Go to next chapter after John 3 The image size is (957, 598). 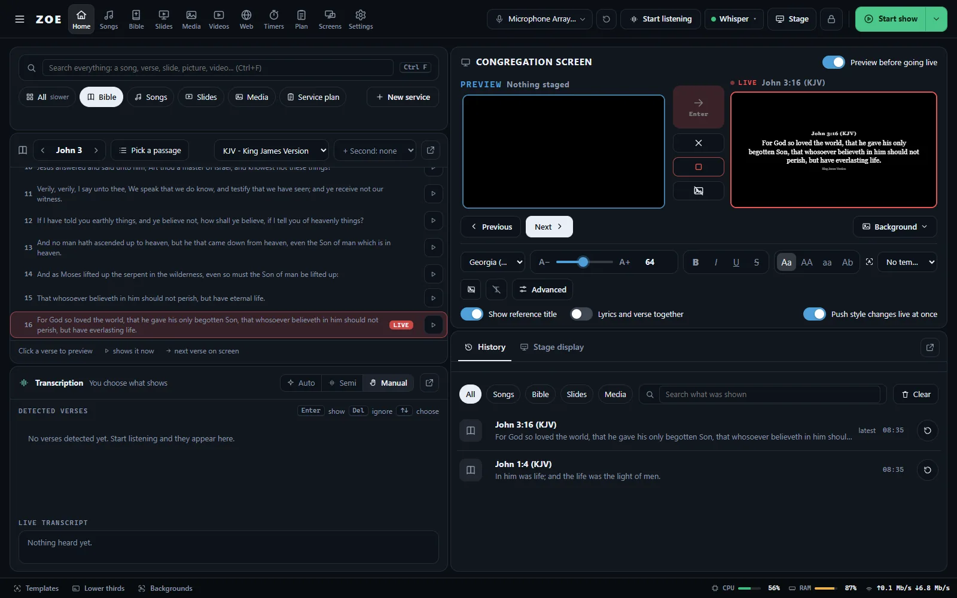96,150
